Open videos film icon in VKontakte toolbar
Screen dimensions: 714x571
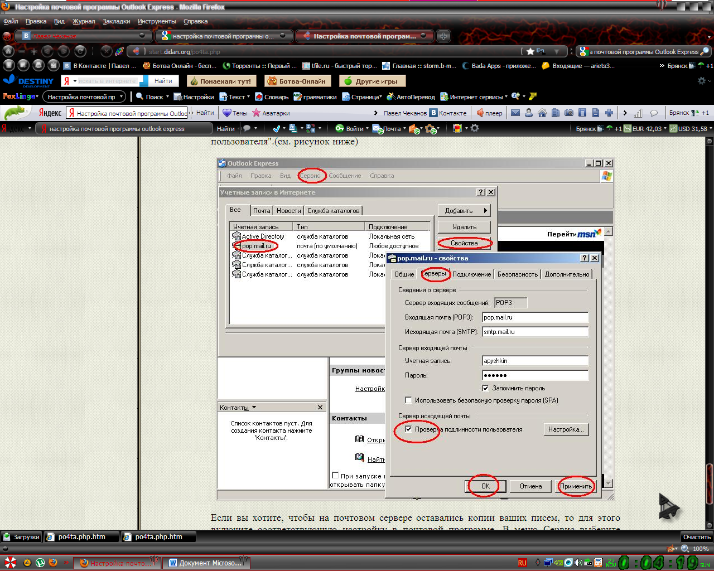pos(582,113)
